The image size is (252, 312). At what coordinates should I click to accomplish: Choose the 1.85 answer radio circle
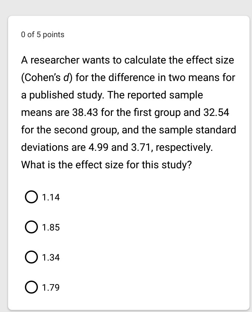point(31,227)
